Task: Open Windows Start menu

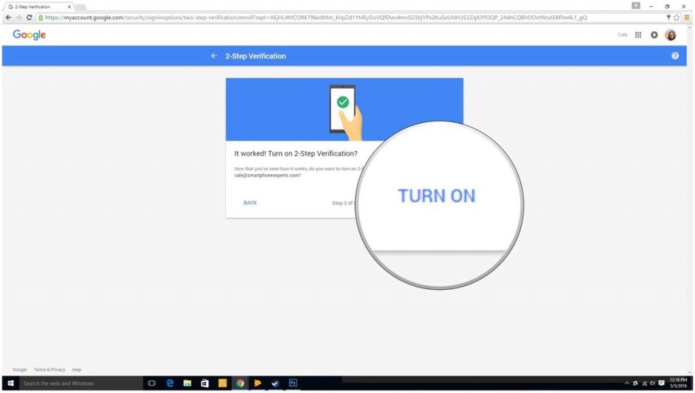Action: 11,383
